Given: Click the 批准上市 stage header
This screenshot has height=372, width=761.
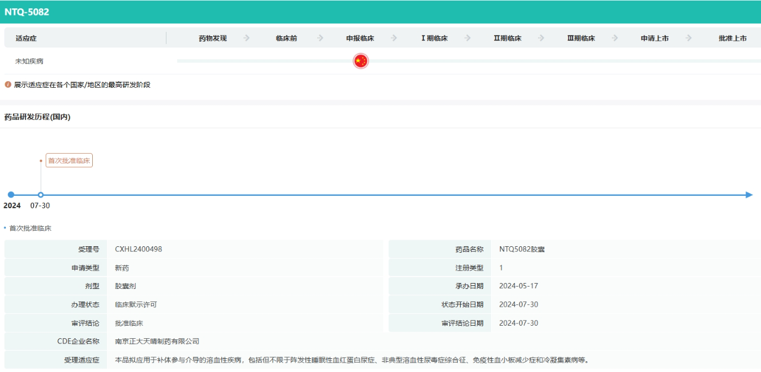Looking at the screenshot, I should click(732, 39).
